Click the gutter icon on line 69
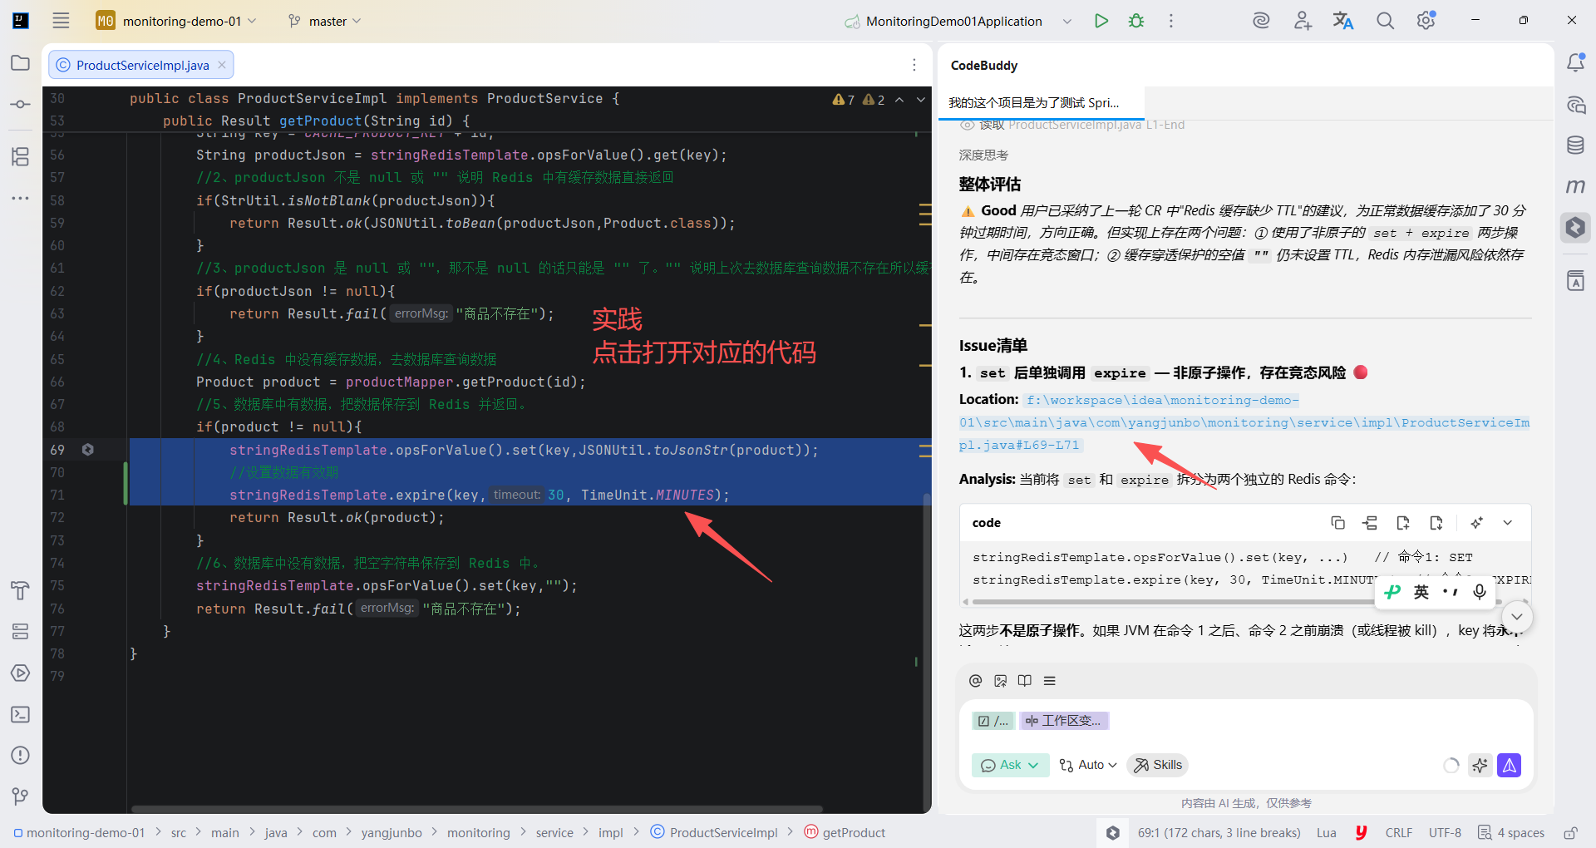 pyautogui.click(x=87, y=450)
